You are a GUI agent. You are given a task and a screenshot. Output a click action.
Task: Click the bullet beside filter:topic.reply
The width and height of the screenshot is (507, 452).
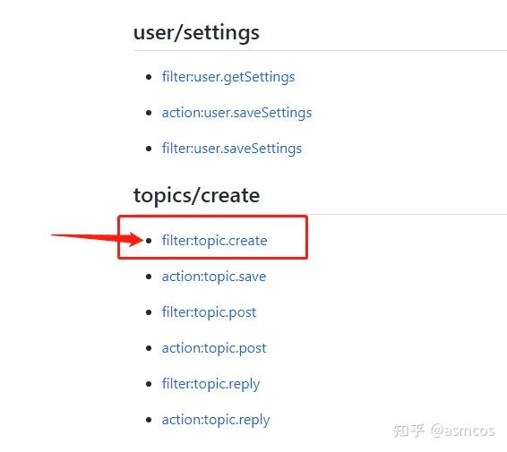(149, 384)
